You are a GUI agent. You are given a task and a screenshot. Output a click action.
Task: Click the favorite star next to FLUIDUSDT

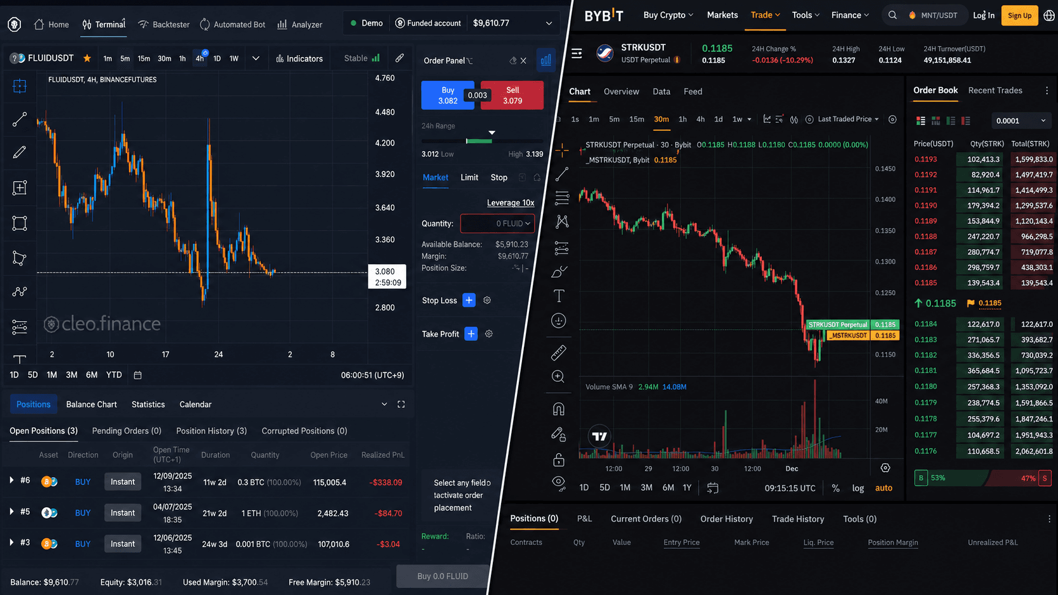coord(87,58)
